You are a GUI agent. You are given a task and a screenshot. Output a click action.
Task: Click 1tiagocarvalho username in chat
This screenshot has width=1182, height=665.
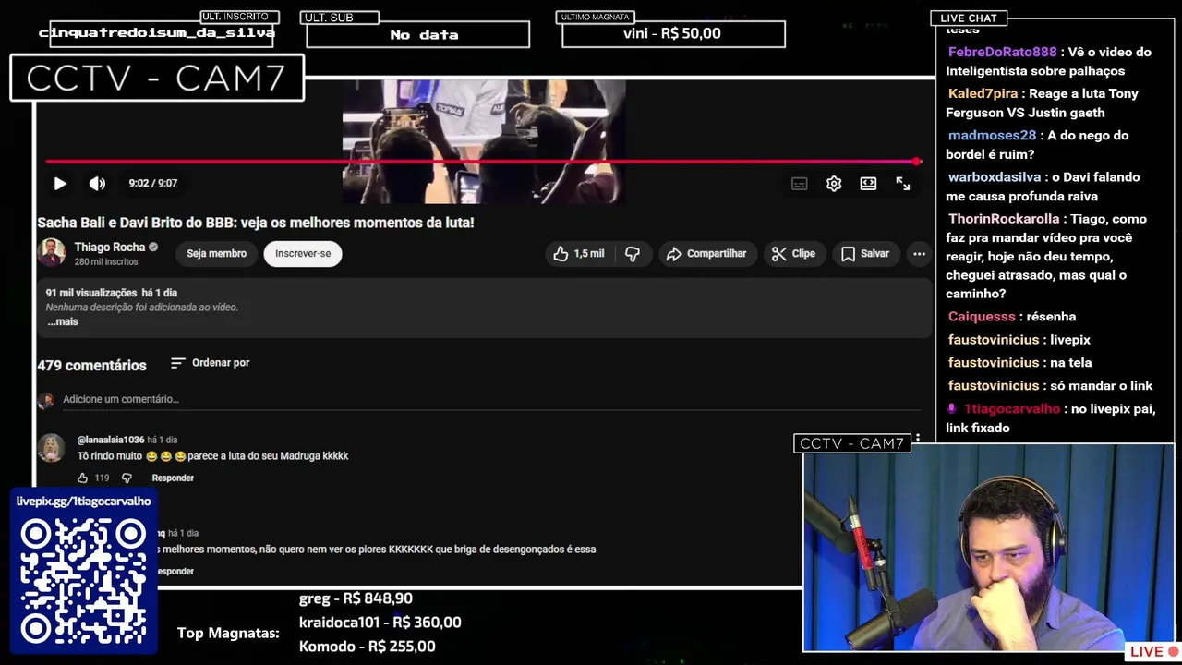[x=1012, y=409]
